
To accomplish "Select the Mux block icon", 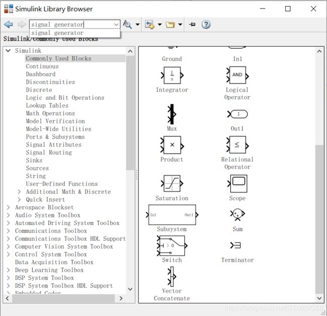I will 172,114.
